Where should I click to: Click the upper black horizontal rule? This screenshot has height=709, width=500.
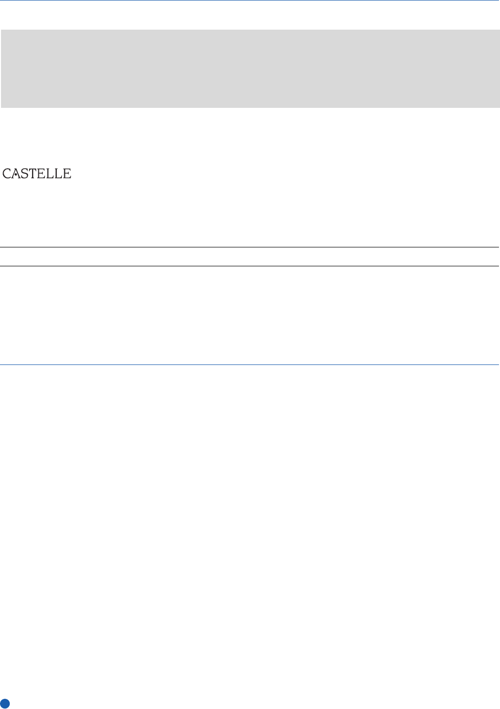point(250,247)
